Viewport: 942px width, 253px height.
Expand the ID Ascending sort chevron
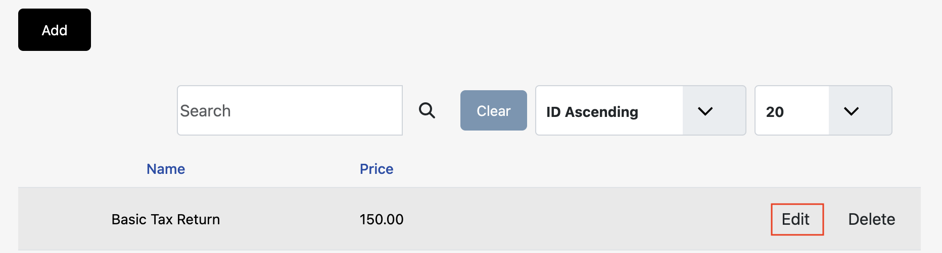(x=705, y=111)
